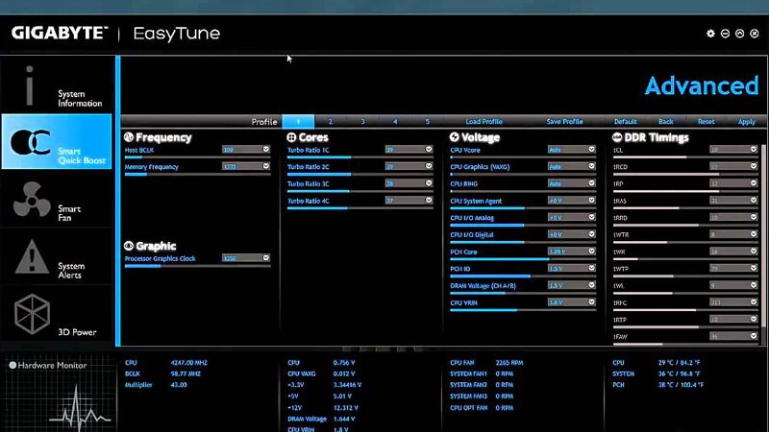Click Save Profile in the profile bar
Screen dimensions: 769x432
[564, 122]
